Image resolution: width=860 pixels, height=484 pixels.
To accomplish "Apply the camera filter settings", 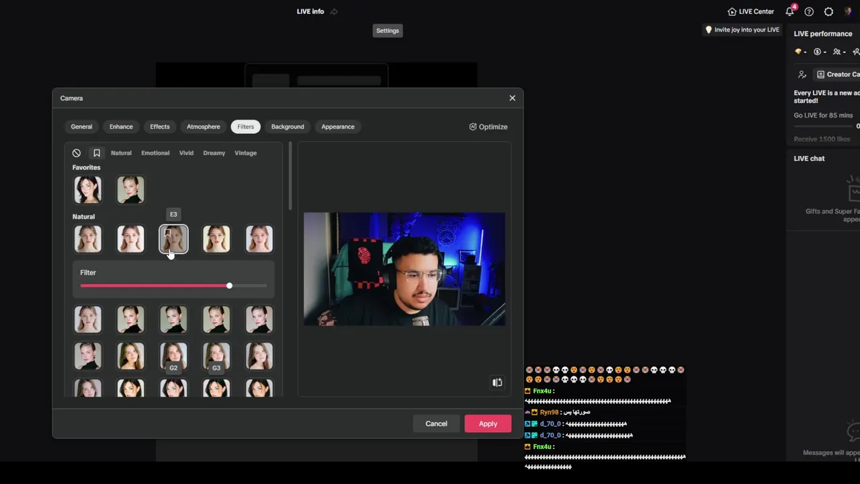I will pyautogui.click(x=488, y=424).
